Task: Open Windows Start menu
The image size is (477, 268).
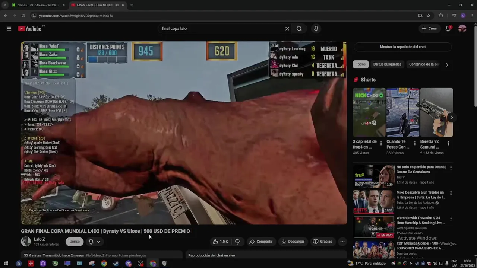Action: (6, 264)
